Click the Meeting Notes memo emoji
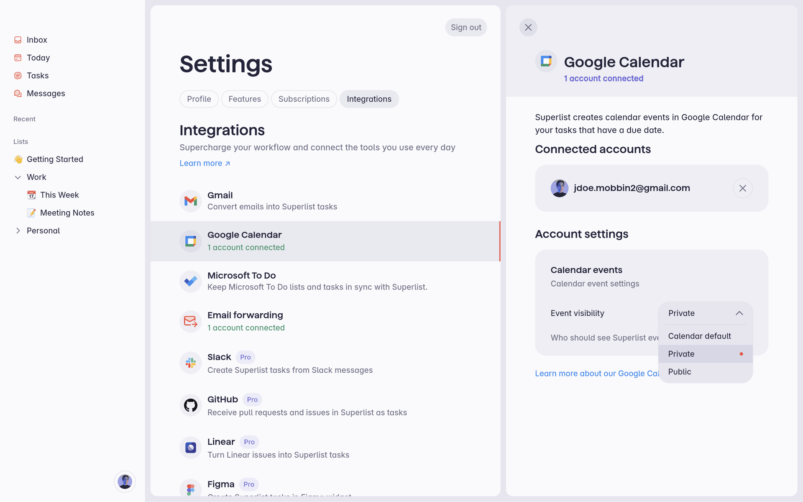Viewport: 803px width, 502px height. click(x=31, y=213)
